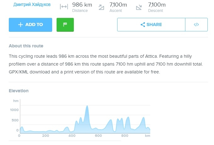Click the 400 mark on distance axis

(72, 136)
